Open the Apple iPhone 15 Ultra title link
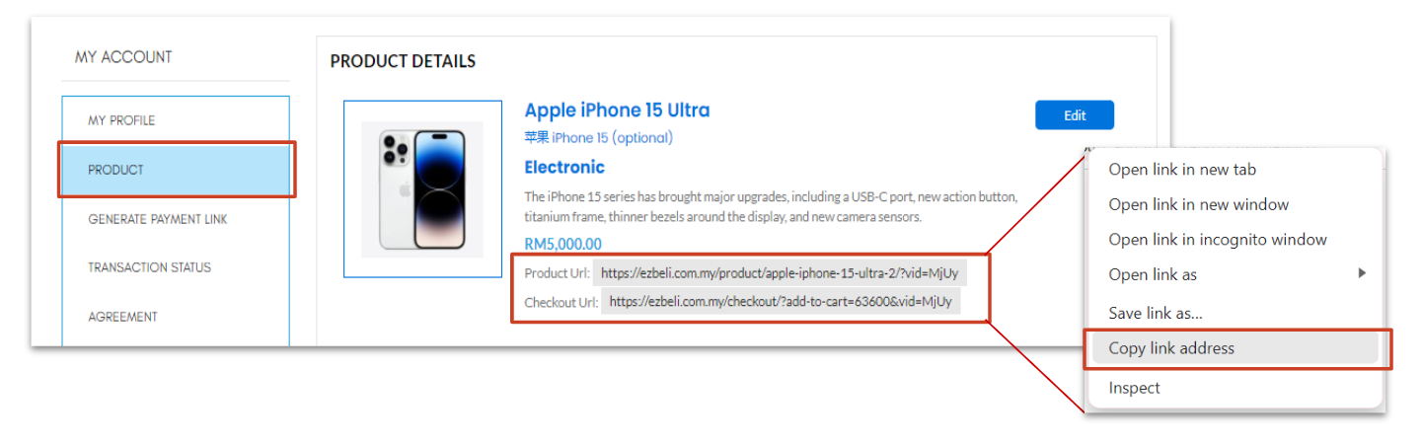 click(617, 110)
